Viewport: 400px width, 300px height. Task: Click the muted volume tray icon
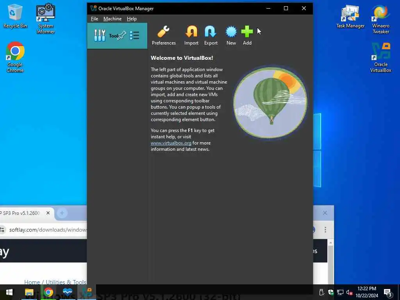click(349, 292)
